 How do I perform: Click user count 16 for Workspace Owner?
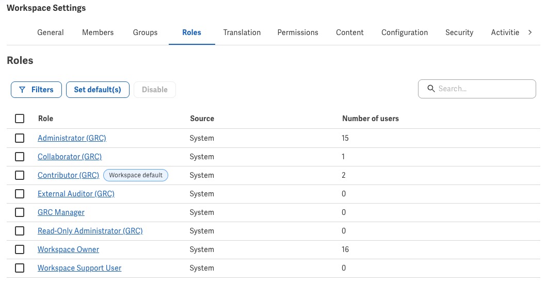pyautogui.click(x=345, y=249)
